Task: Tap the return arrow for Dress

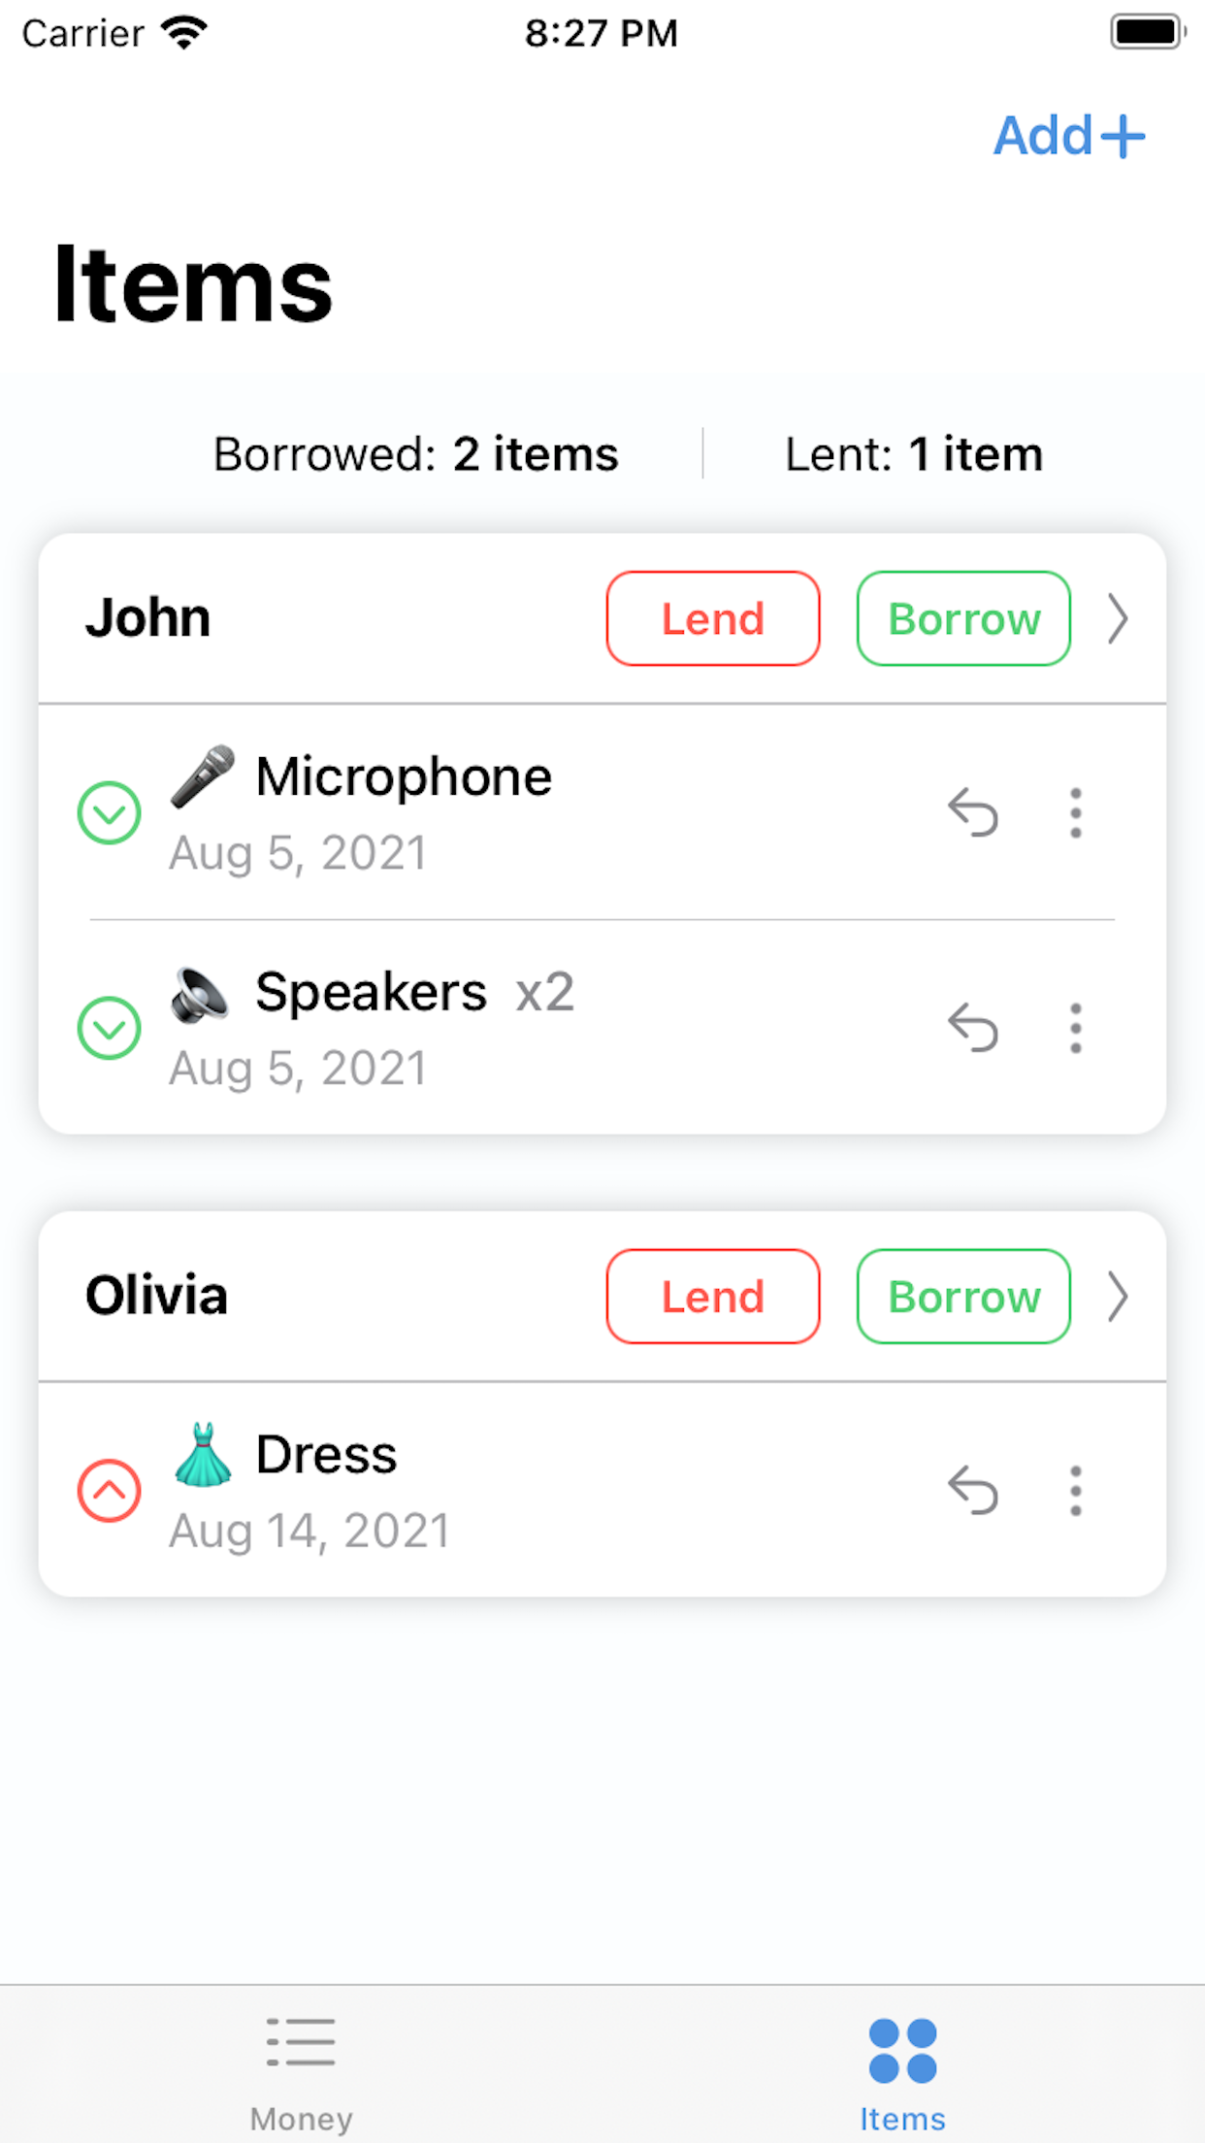Action: coord(973,1490)
